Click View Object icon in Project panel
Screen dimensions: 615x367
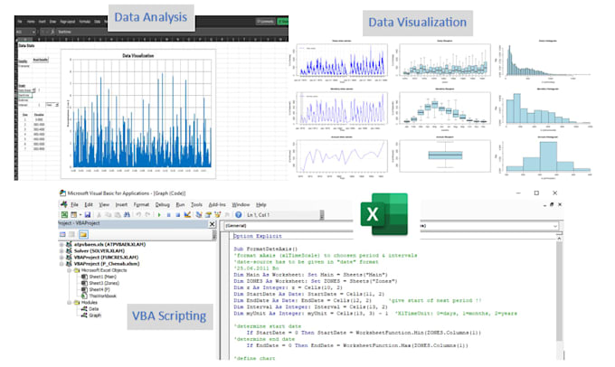coord(72,234)
